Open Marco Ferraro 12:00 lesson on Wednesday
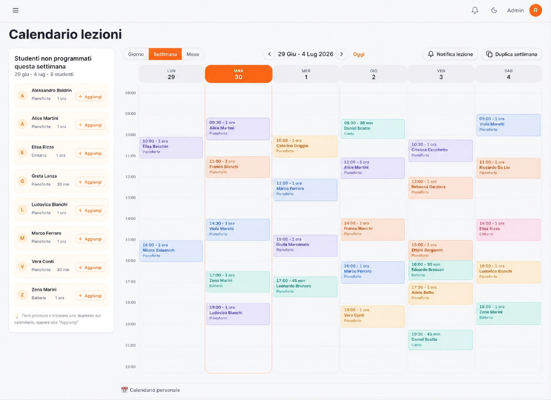 pyautogui.click(x=306, y=190)
